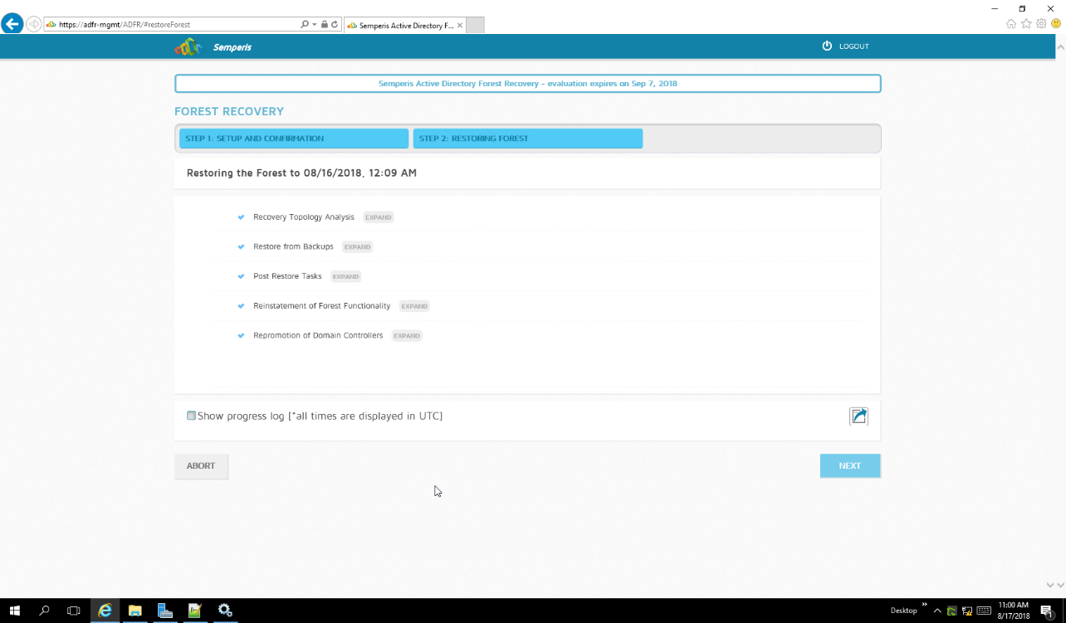
Task: Expand Post Restore Tasks details
Action: 346,276
